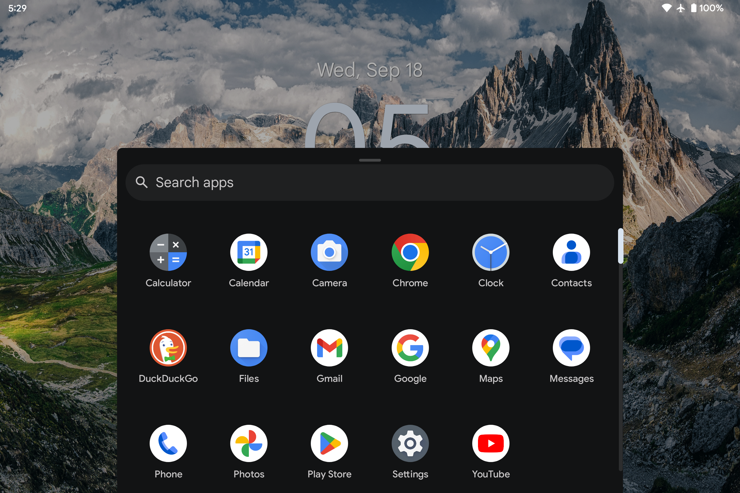Open the Messages app

571,348
